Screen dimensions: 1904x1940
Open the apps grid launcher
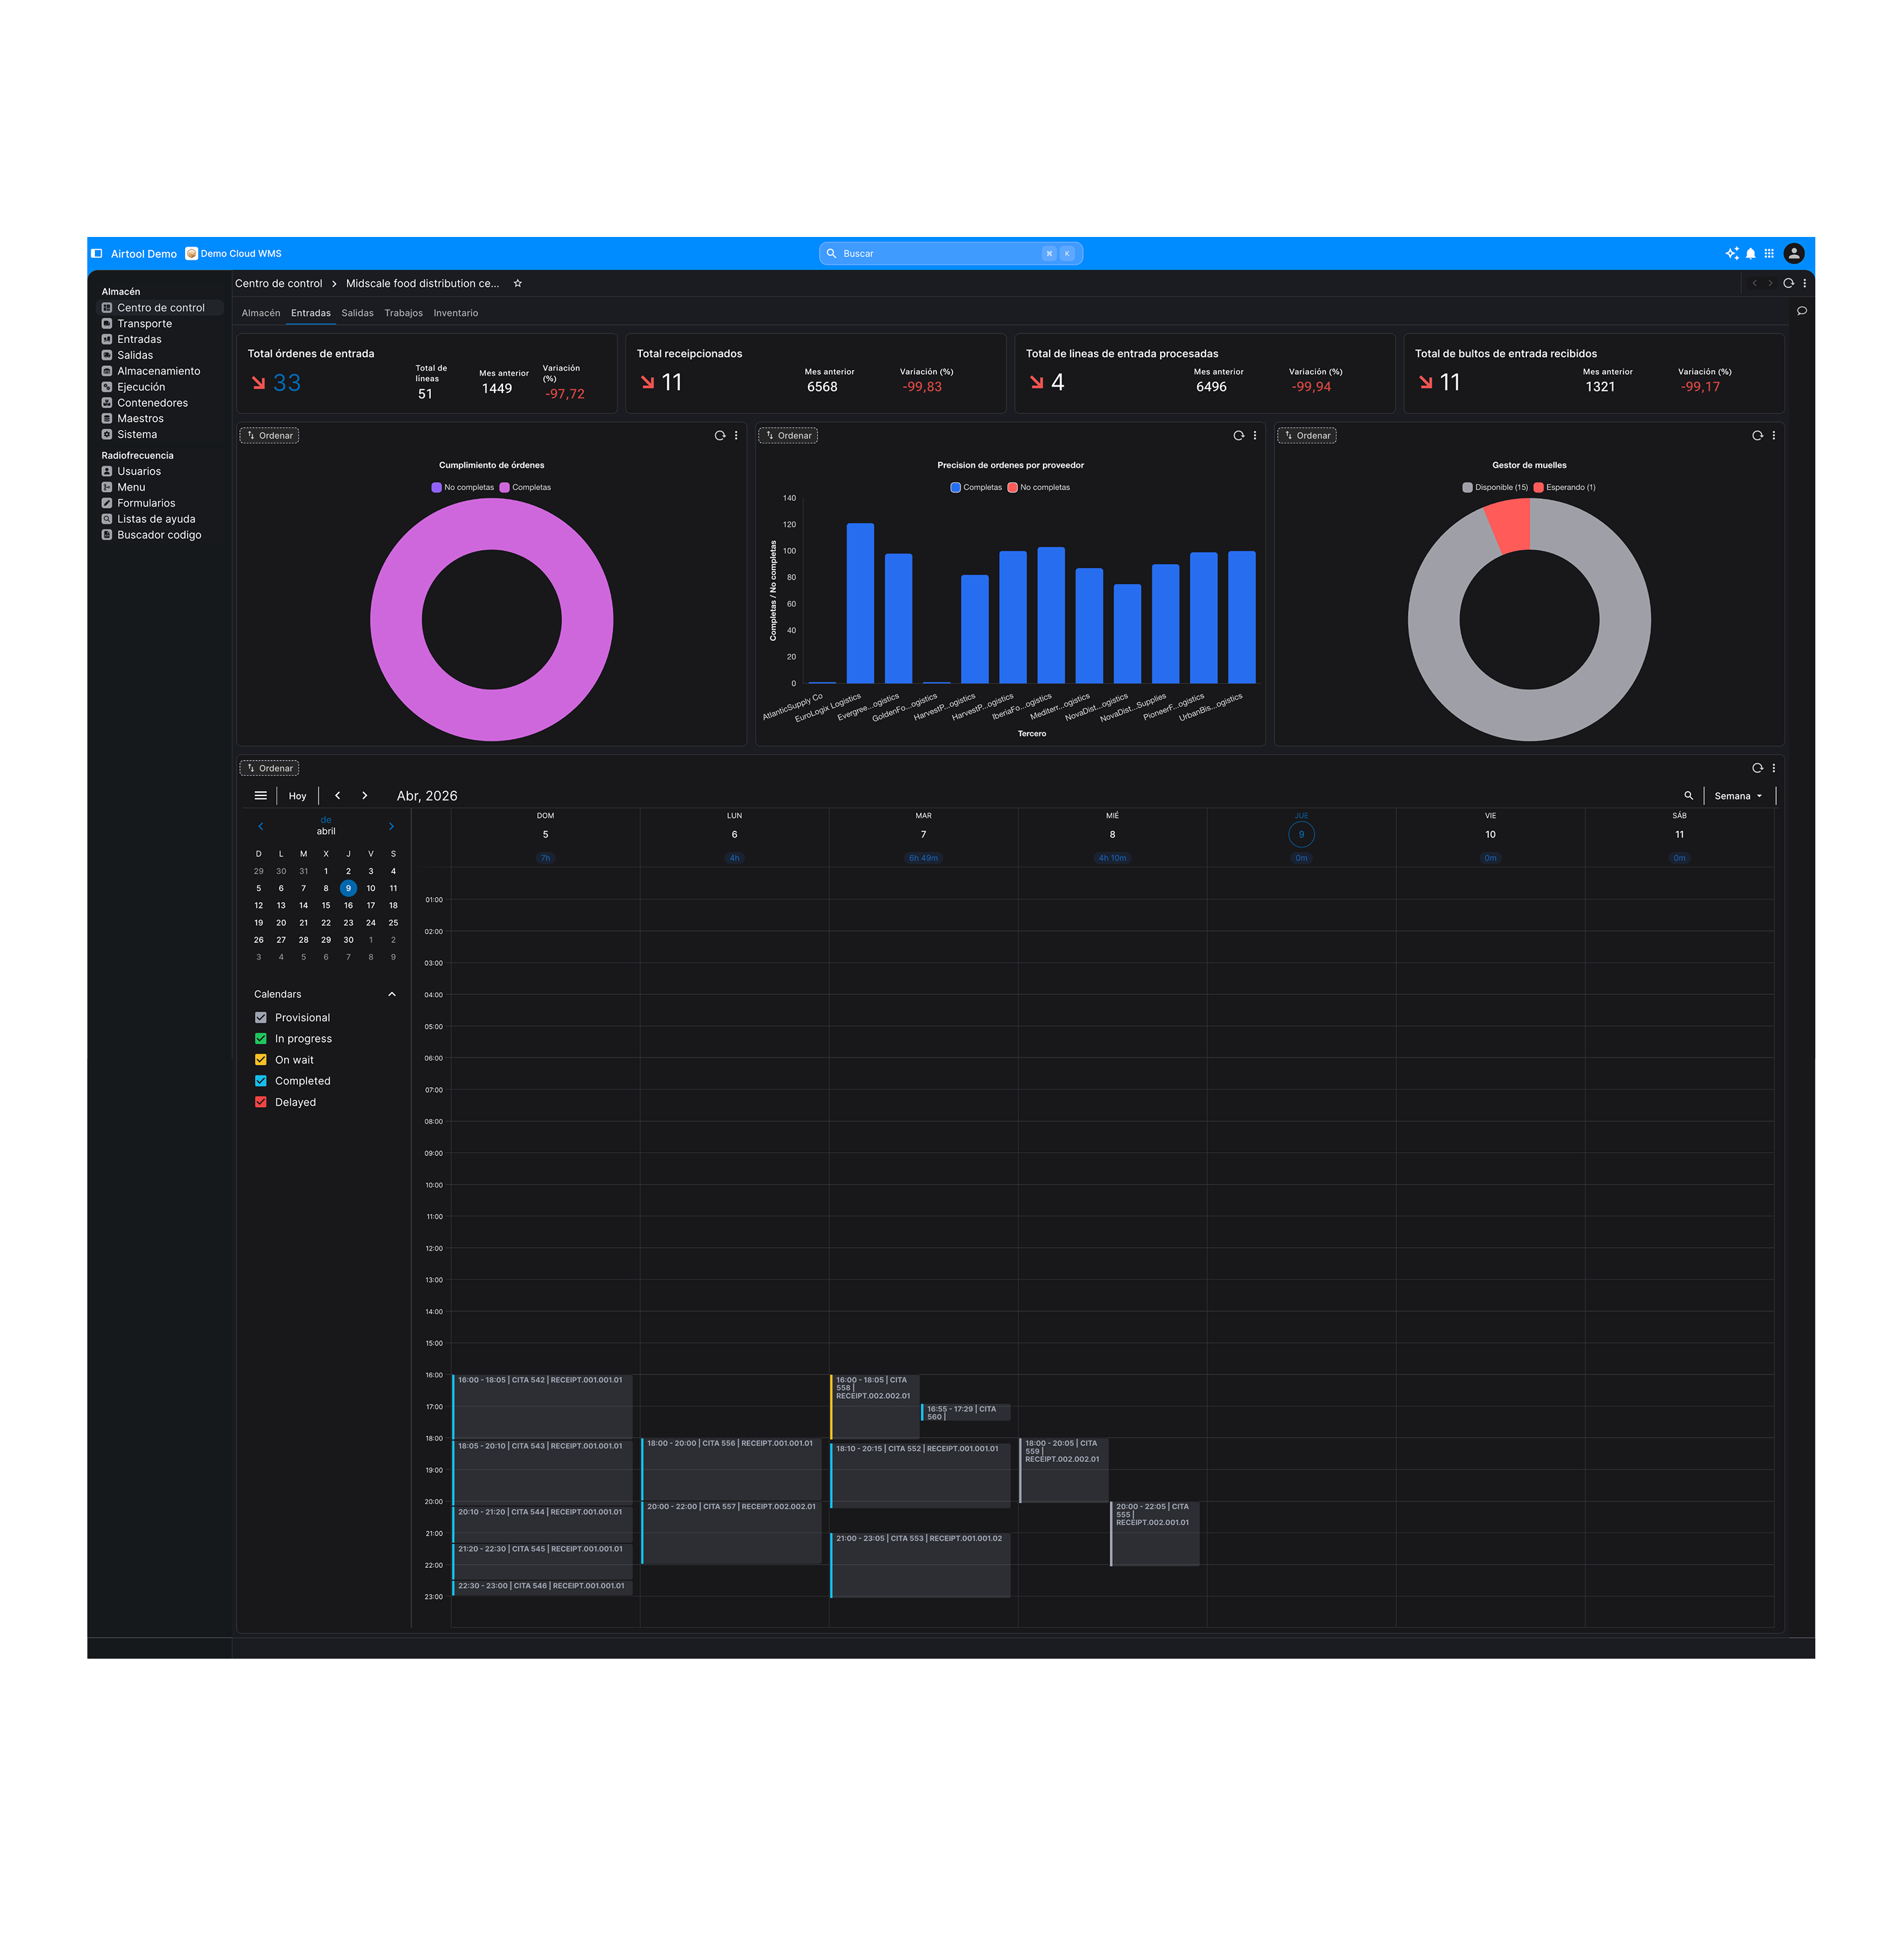[x=1769, y=254]
